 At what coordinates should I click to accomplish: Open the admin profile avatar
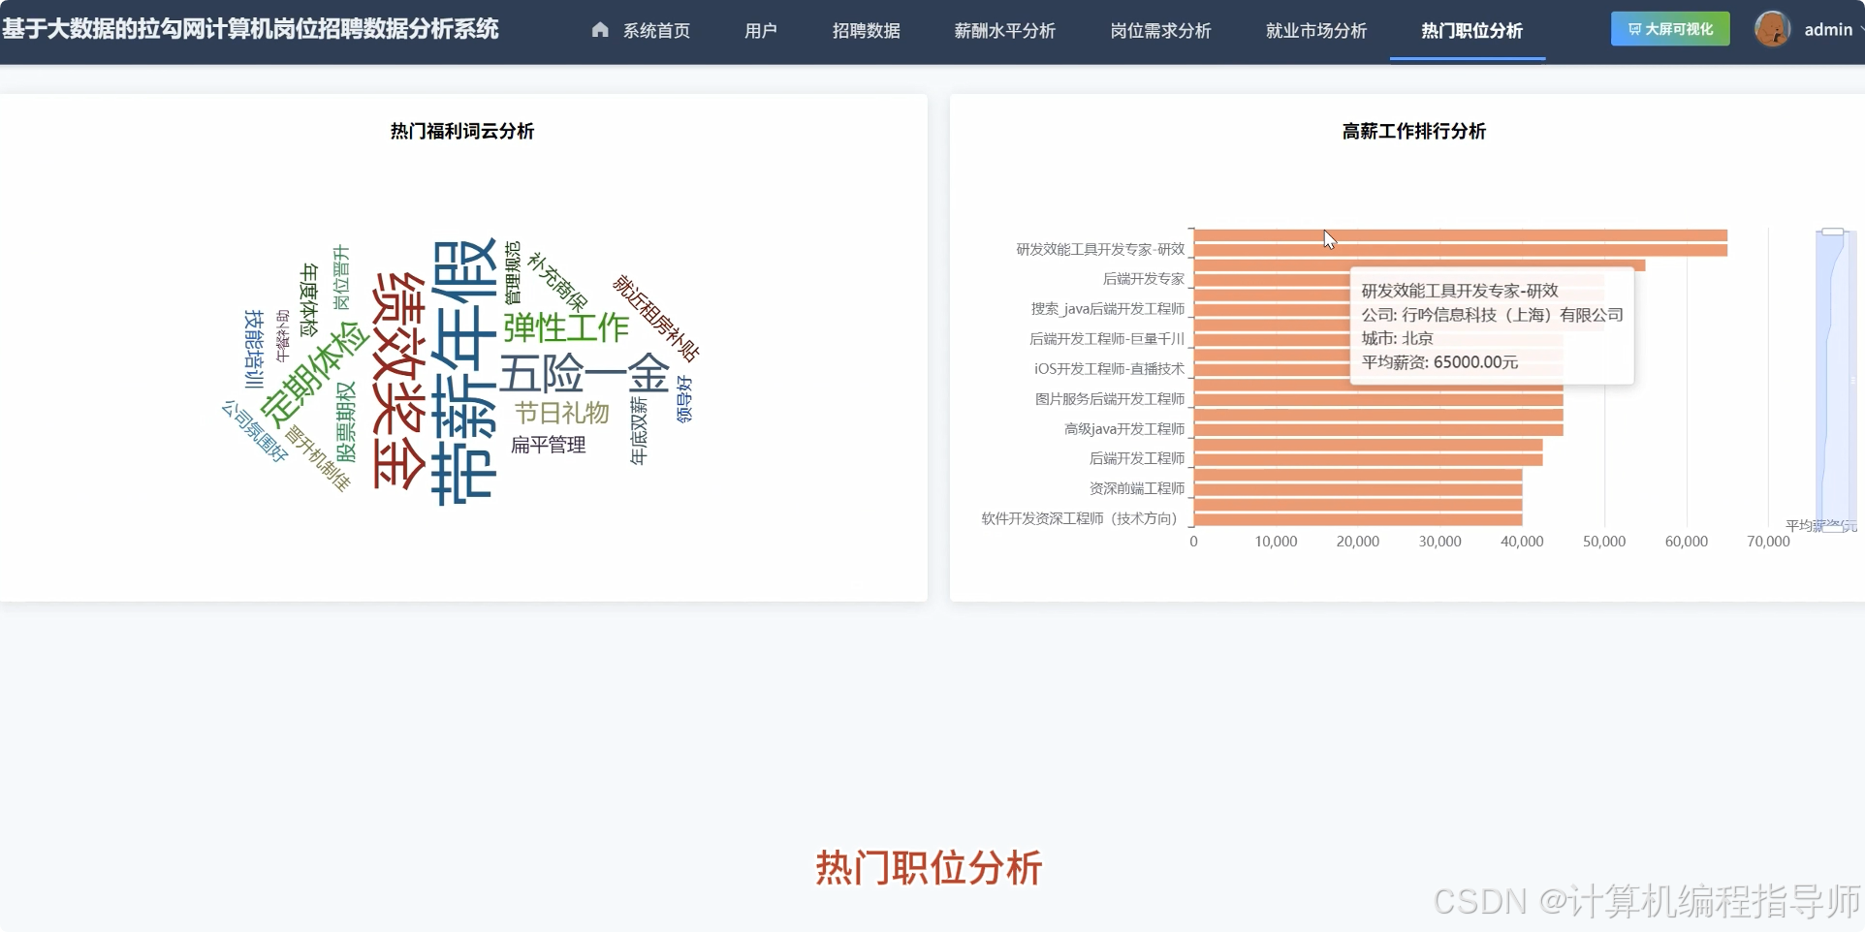coord(1772,28)
